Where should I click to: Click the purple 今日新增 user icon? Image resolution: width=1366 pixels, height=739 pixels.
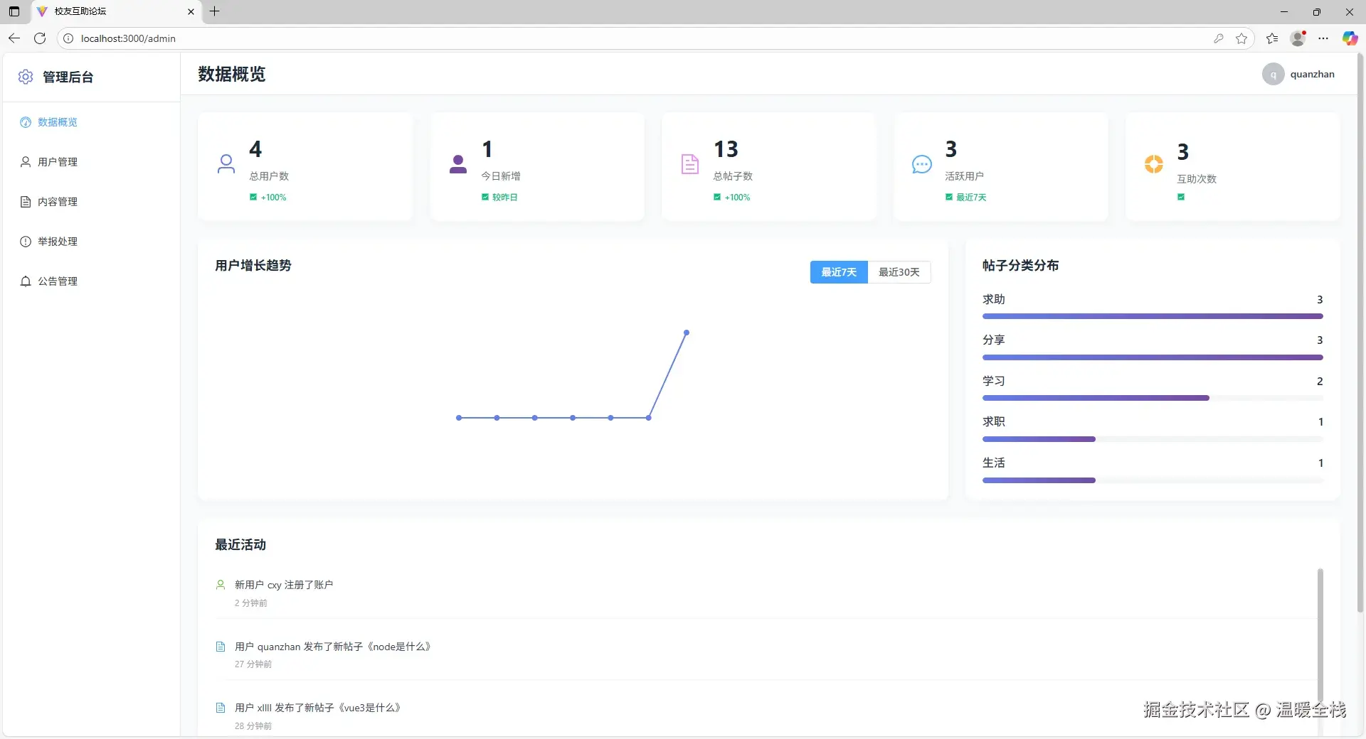(x=458, y=164)
